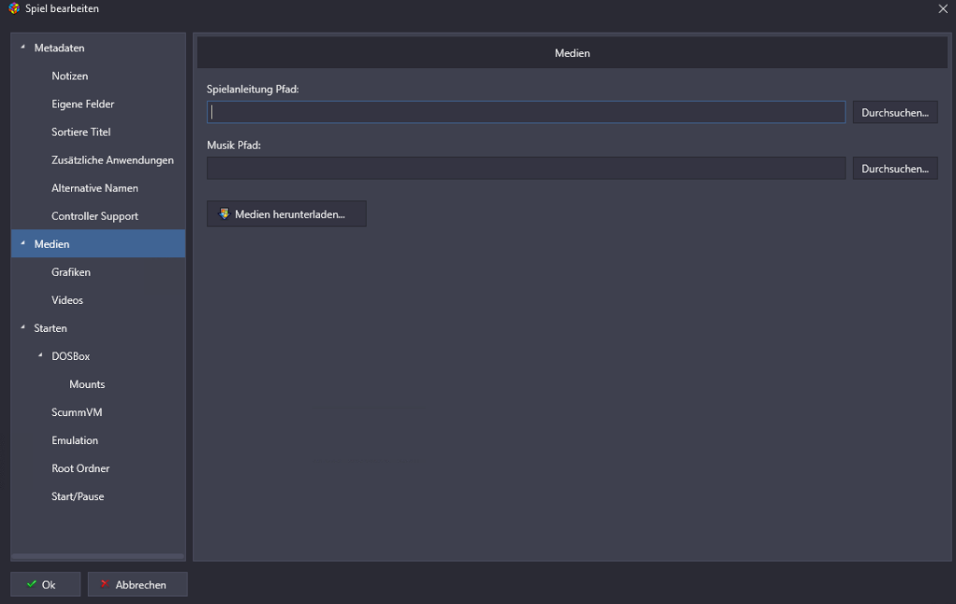The height and width of the screenshot is (604, 956).
Task: Open the ScummVM settings page
Action: tap(77, 412)
